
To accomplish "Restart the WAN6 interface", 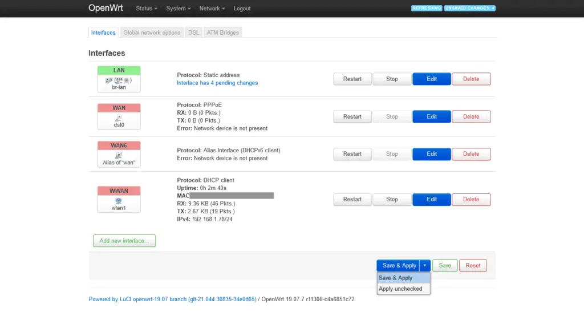I will coord(352,154).
